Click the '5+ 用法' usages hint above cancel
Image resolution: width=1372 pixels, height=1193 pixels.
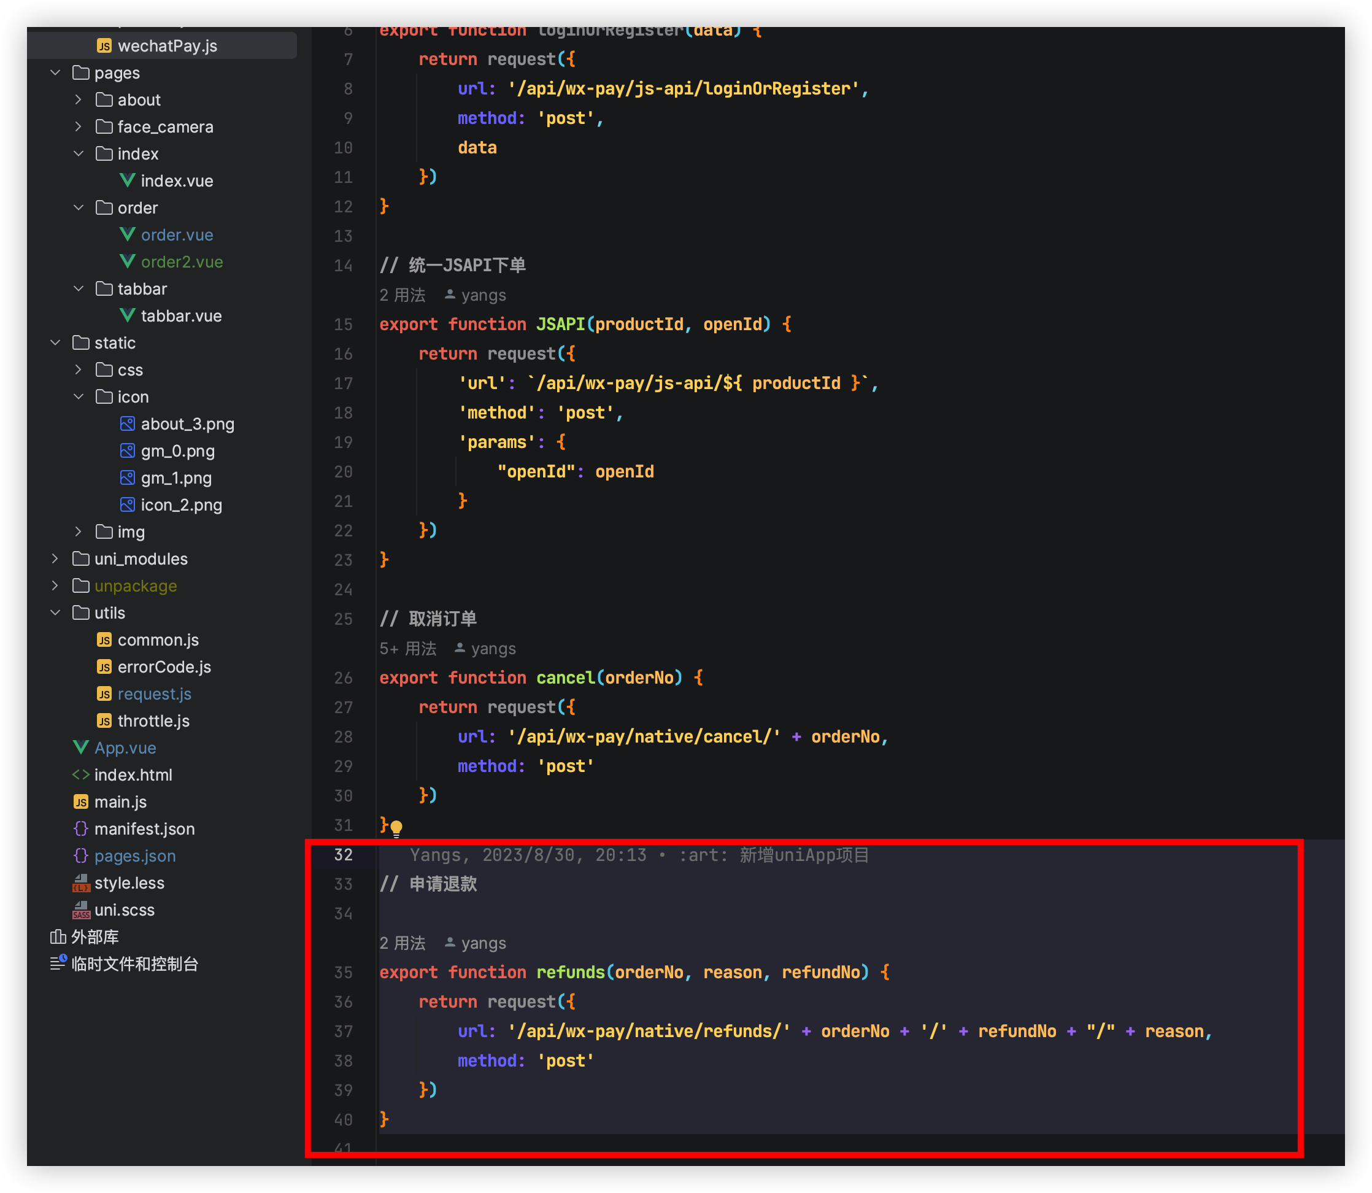tap(408, 649)
